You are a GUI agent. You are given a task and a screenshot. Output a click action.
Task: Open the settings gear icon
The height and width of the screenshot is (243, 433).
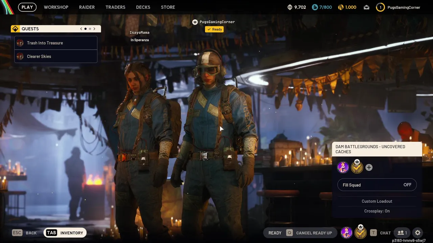pos(417,233)
